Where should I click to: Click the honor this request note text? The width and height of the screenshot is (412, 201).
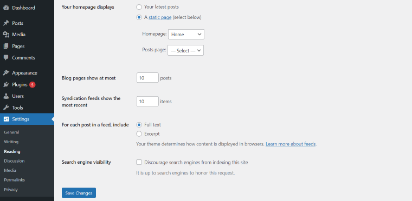(x=185, y=173)
